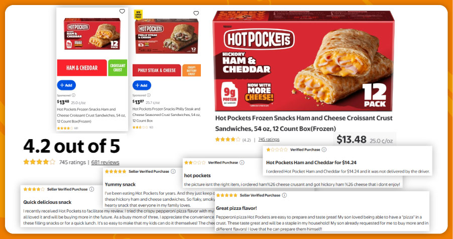Open info icon next to first Sponsored label

74,95
